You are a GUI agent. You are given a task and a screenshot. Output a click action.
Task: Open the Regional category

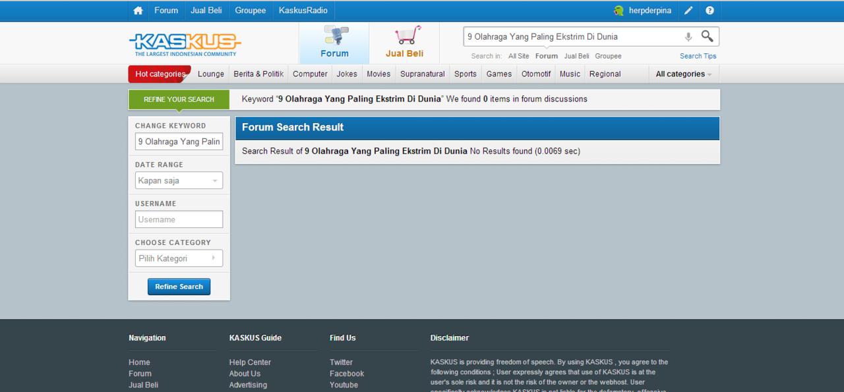click(605, 74)
